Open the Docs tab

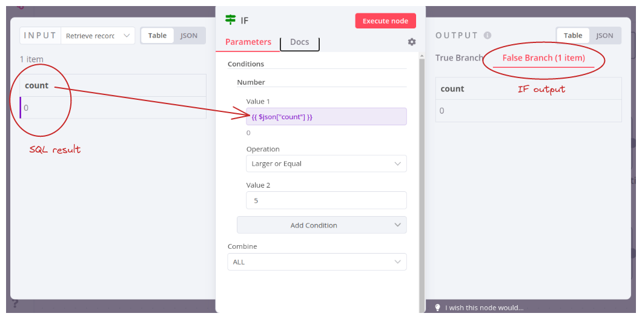[x=299, y=42]
